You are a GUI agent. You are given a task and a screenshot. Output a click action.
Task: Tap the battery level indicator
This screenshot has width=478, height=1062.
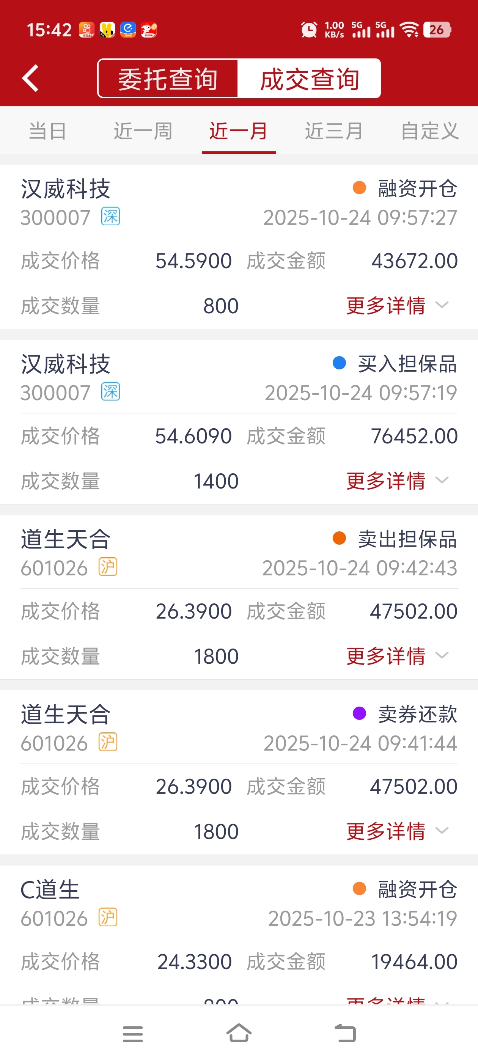pos(437,30)
